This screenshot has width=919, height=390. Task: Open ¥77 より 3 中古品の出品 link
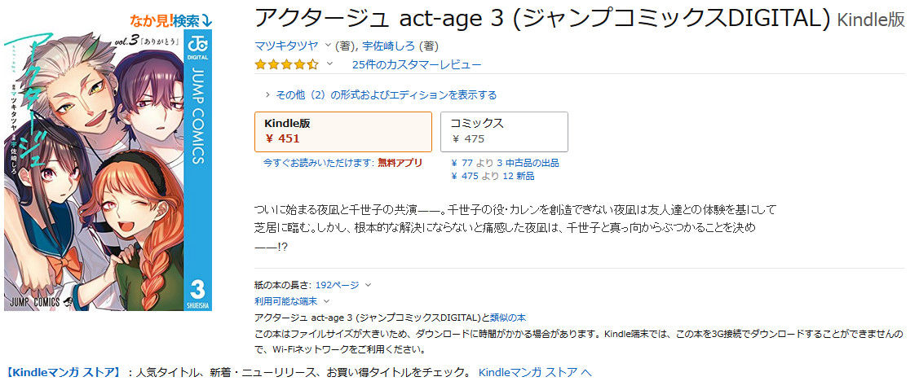pos(504,163)
